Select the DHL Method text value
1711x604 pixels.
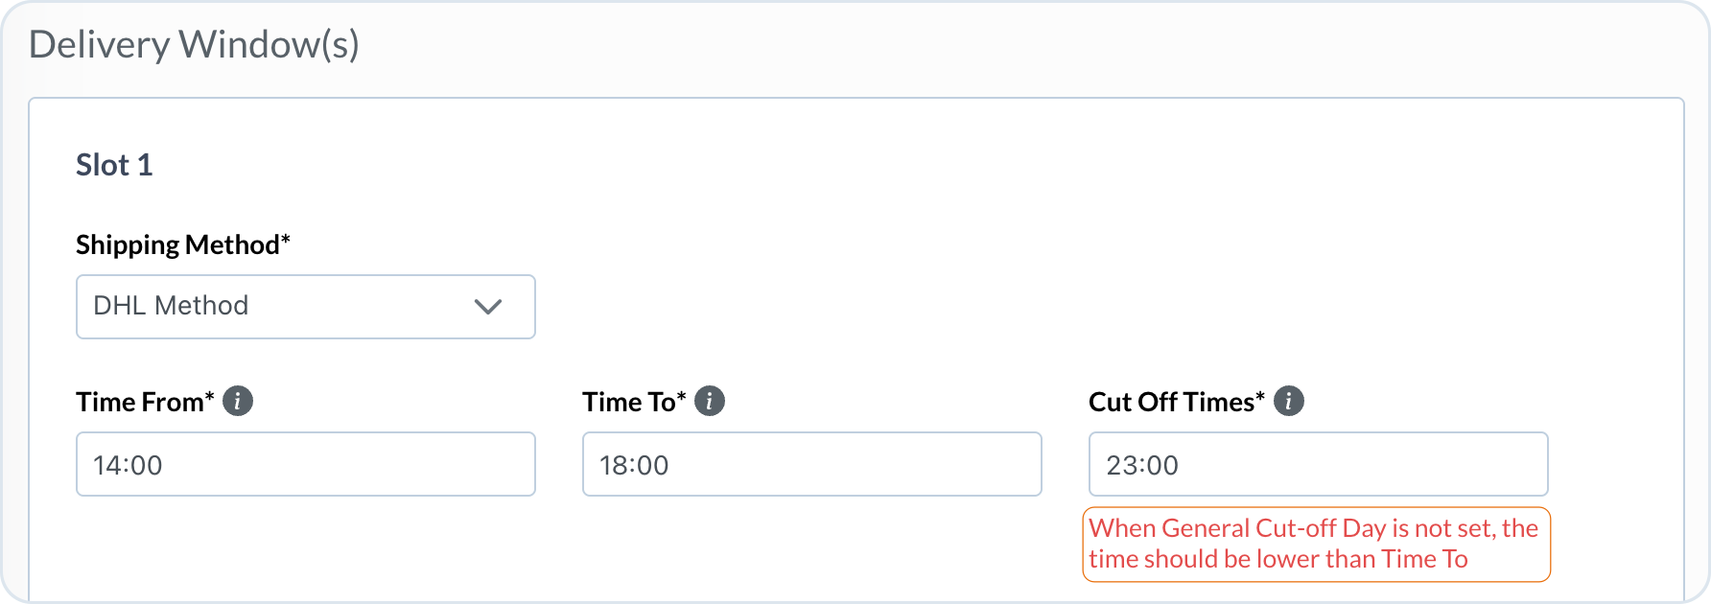coord(171,306)
